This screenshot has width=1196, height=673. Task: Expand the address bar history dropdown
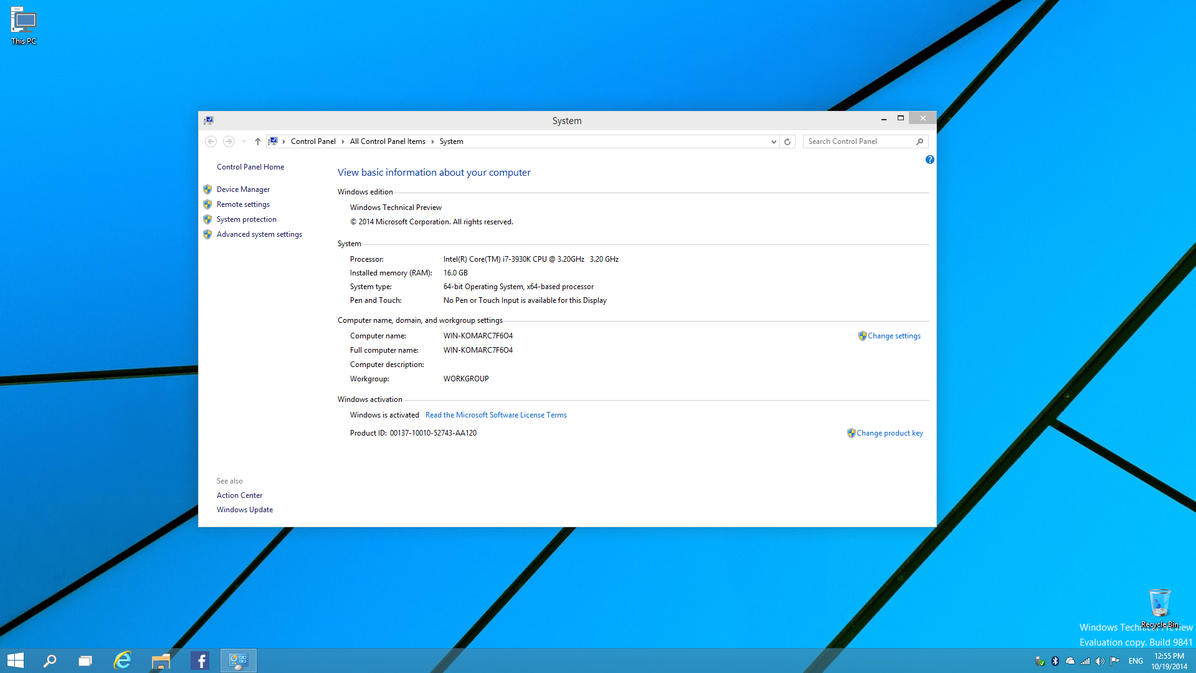(774, 141)
